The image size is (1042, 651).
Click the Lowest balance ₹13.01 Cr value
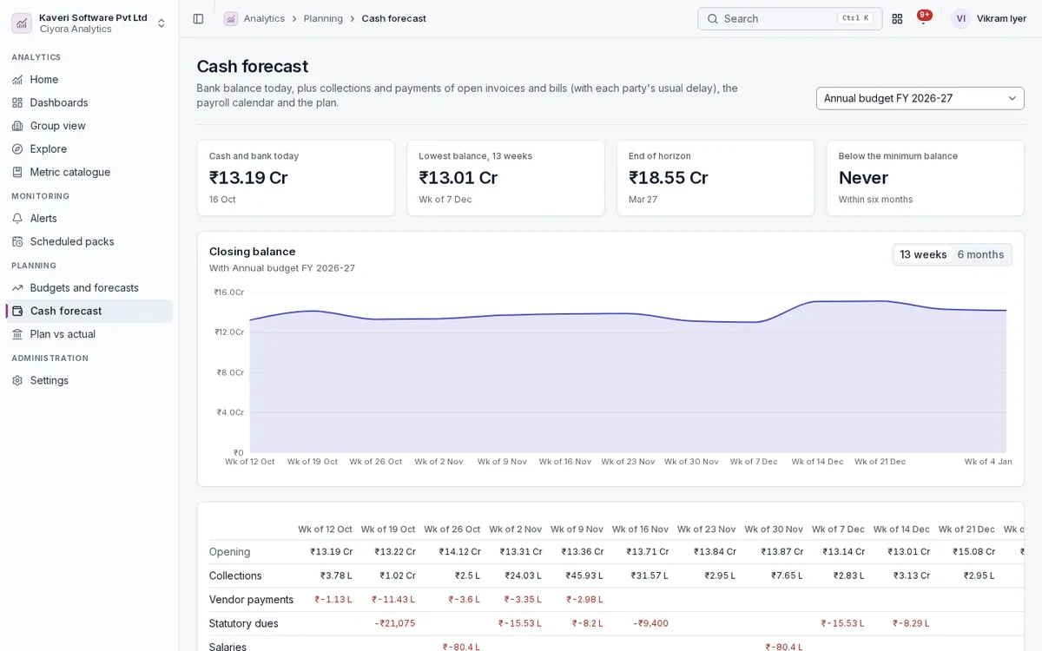(x=458, y=178)
